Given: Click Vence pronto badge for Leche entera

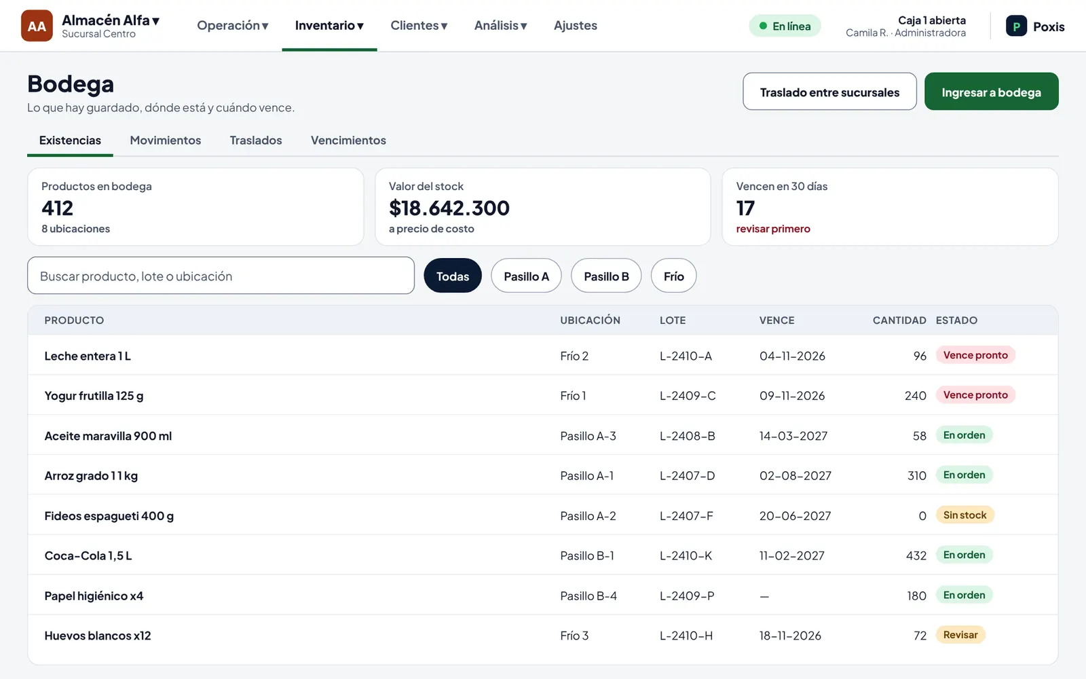Looking at the screenshot, I should pos(975,355).
